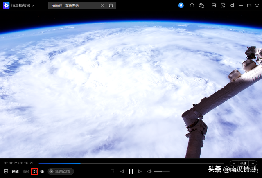262x178 pixels.
Task: Click the 00:00:32 / 00:02:23 time display
Action: 18,163
